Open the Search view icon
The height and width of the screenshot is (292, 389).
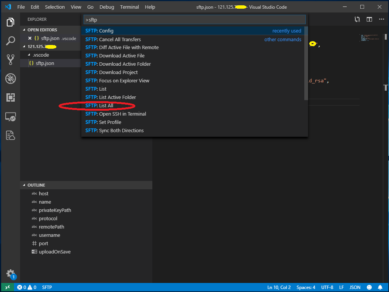tap(11, 41)
